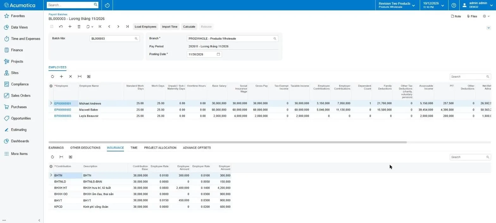The height and width of the screenshot is (223, 496).
Task: Switch to the Project Allocation tab
Action: (x=160, y=148)
